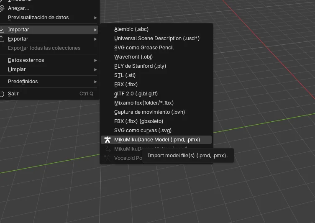This screenshot has height=223, width=315.
Task: Click the submenu arrow beside Predefinidos
Action: pos(95,82)
